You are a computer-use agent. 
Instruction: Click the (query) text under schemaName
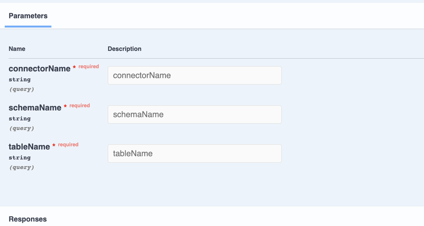point(21,128)
